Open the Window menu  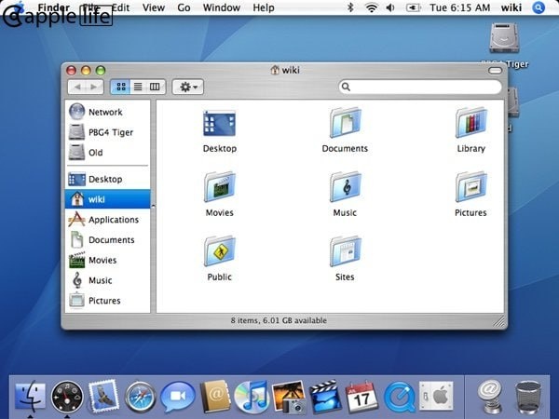point(222,7)
